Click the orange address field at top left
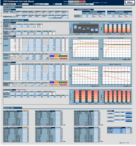 pyautogui.click(x=9, y=4)
